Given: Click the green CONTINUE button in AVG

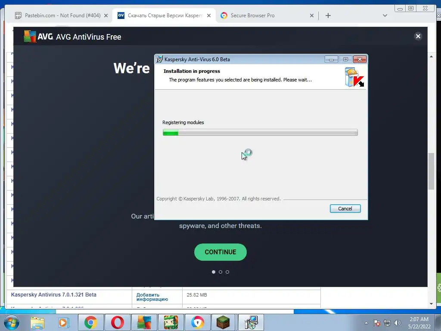Looking at the screenshot, I should click(x=220, y=252).
